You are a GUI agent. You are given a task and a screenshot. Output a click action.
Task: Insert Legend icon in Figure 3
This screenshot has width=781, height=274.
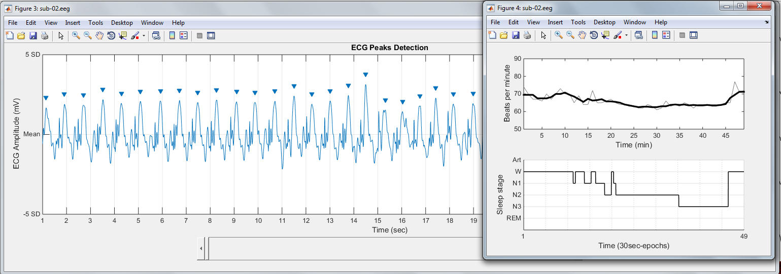[x=184, y=35]
